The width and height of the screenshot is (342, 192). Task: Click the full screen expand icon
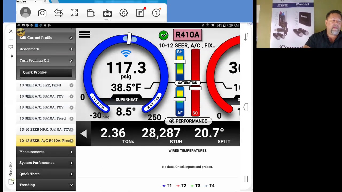(x=74, y=13)
